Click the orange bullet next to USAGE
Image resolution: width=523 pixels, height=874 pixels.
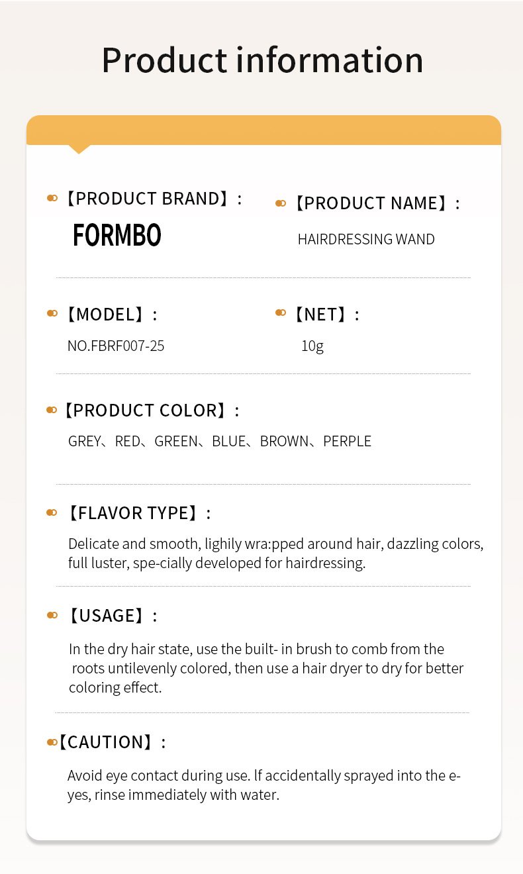52,615
